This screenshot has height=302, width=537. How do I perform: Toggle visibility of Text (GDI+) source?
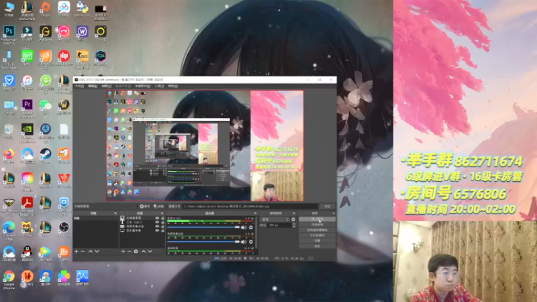pos(157,222)
